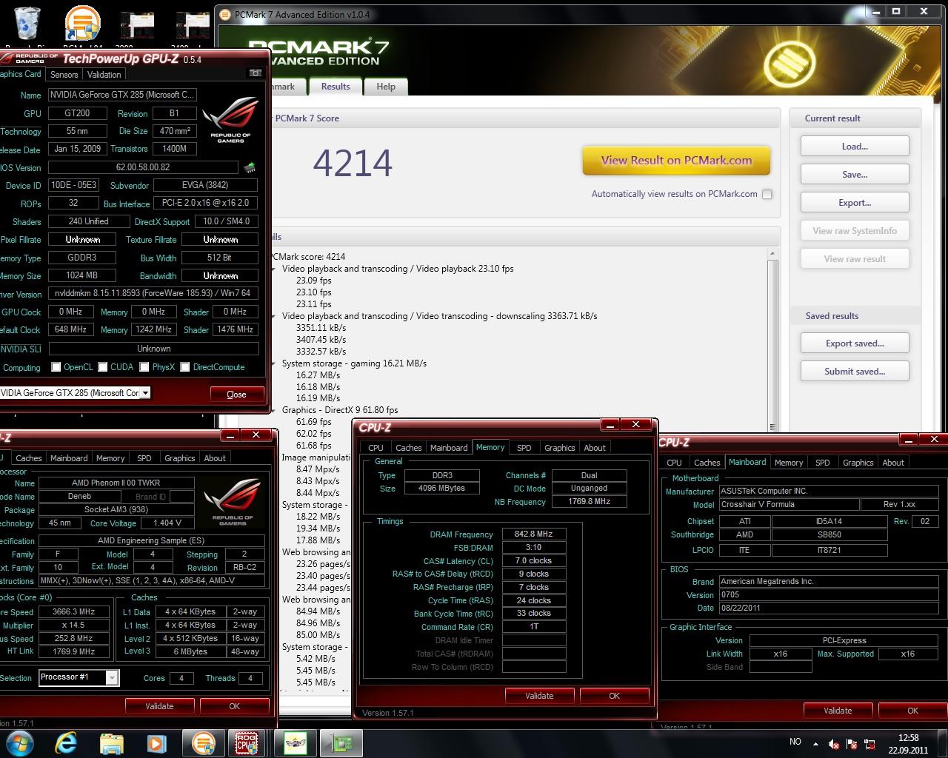Click the NO language indicator in the taskbar
Viewport: 948px width, 758px height.
pos(795,742)
